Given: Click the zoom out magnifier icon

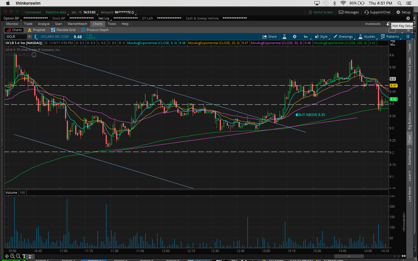Looking at the screenshot, I should (x=18, y=256).
